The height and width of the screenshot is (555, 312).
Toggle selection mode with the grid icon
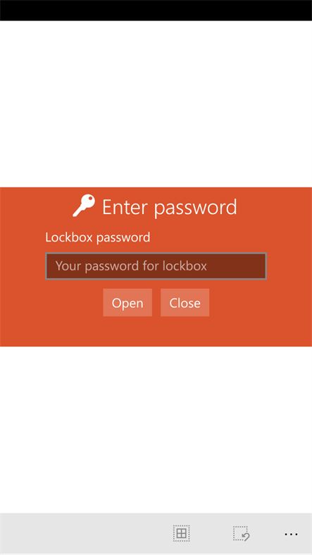tap(182, 533)
